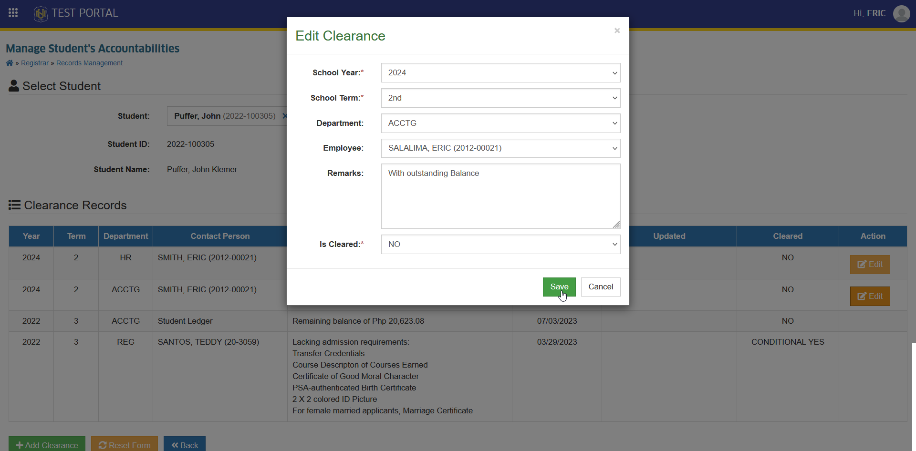Click the university seal logo
Image resolution: width=916 pixels, height=451 pixels.
[41, 13]
